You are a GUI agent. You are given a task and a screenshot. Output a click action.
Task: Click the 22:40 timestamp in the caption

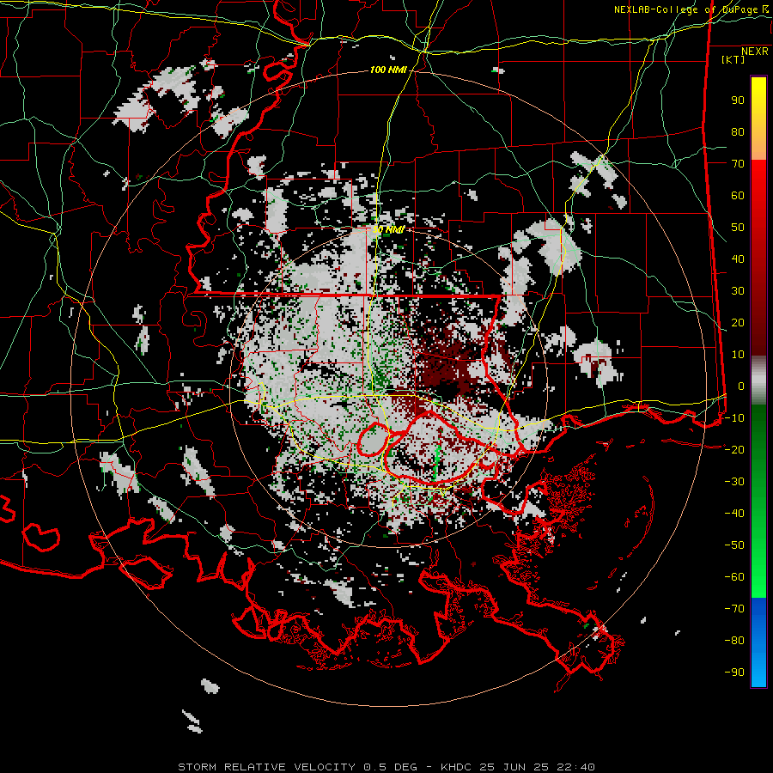tap(575, 767)
